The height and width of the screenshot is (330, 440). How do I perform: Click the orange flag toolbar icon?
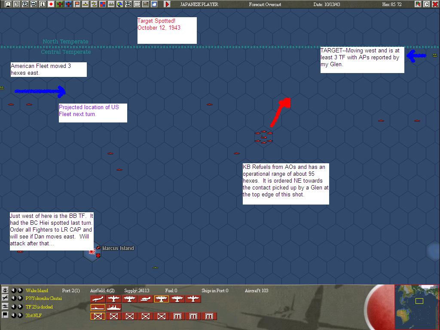(x=77, y=4)
